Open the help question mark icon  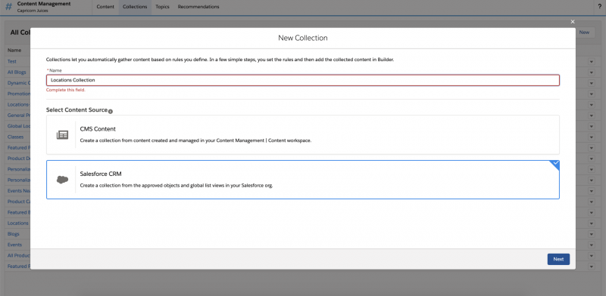pos(599,7)
